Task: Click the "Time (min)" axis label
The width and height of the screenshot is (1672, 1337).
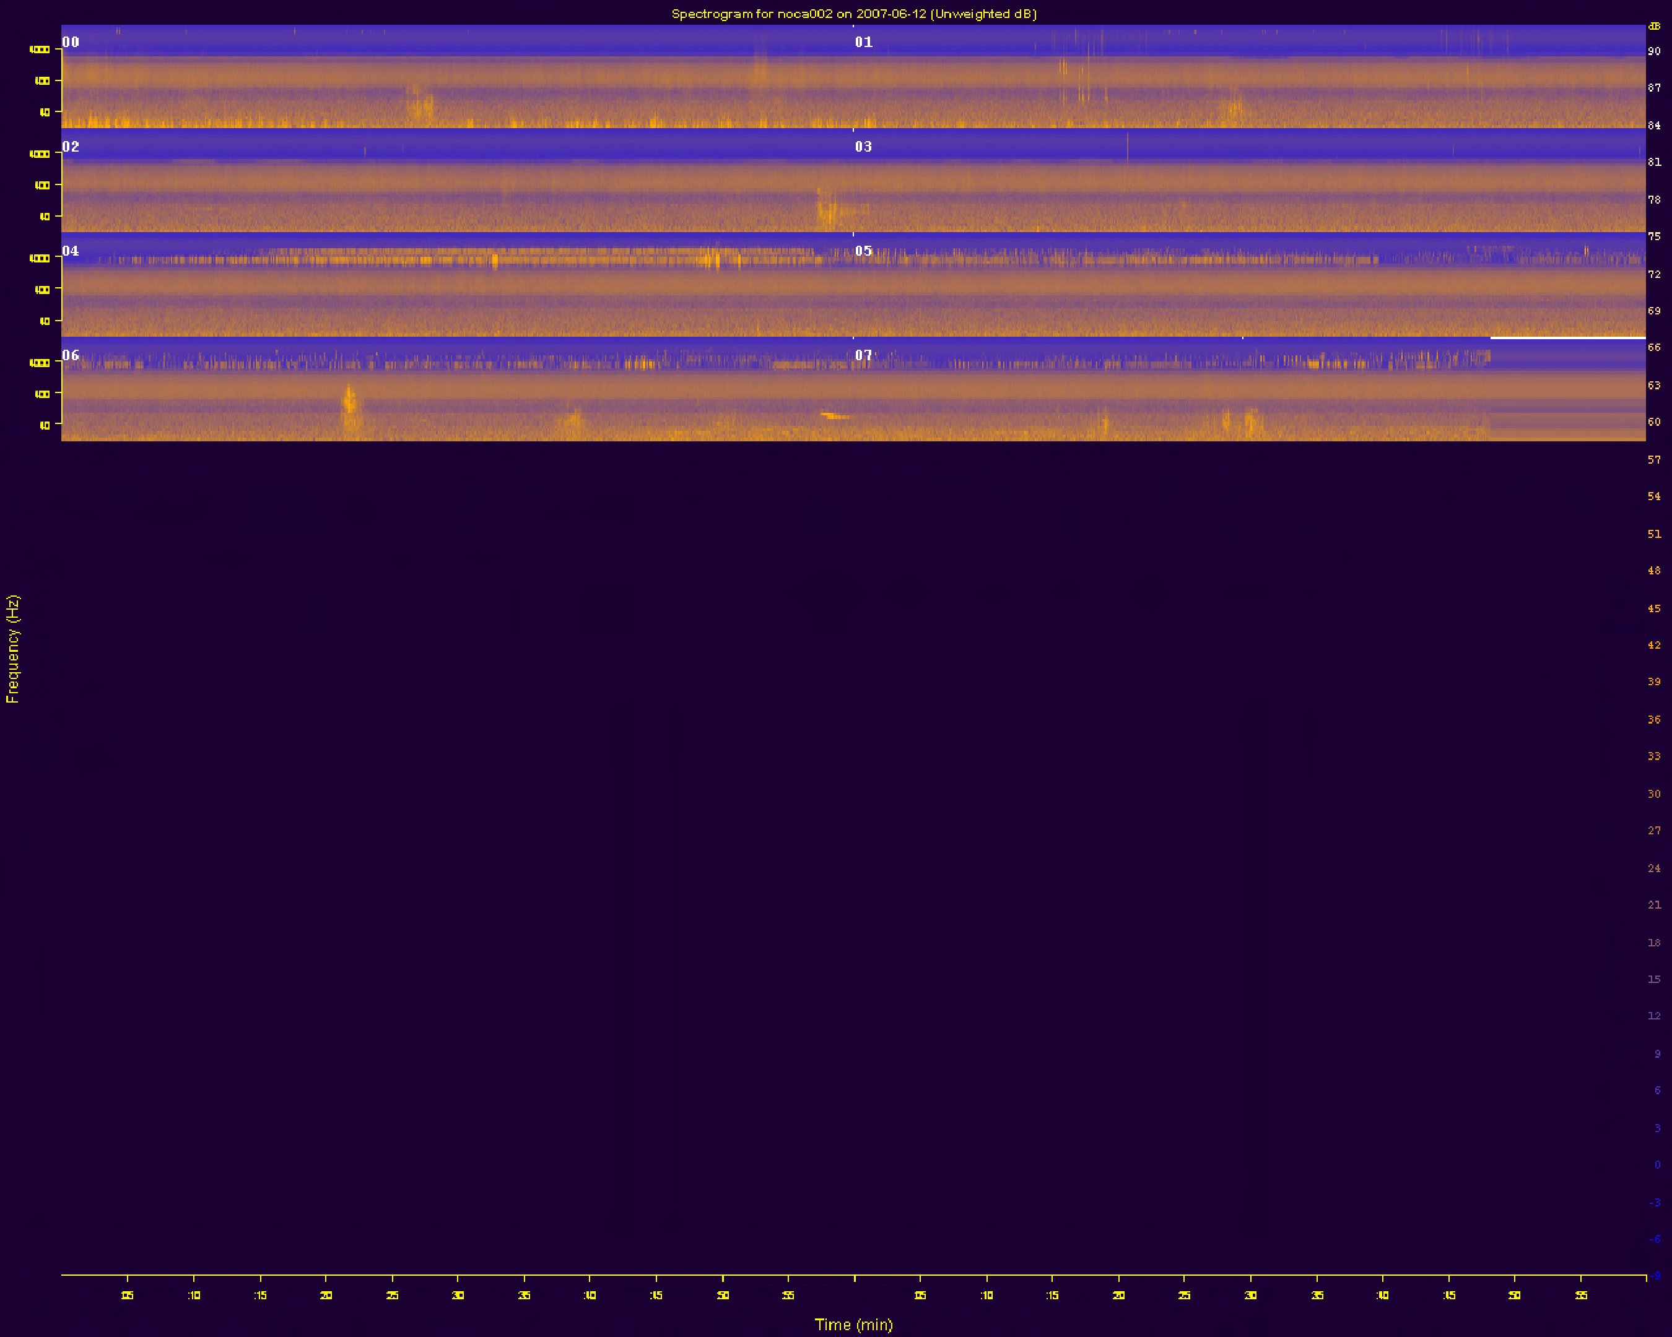Action: click(854, 1325)
